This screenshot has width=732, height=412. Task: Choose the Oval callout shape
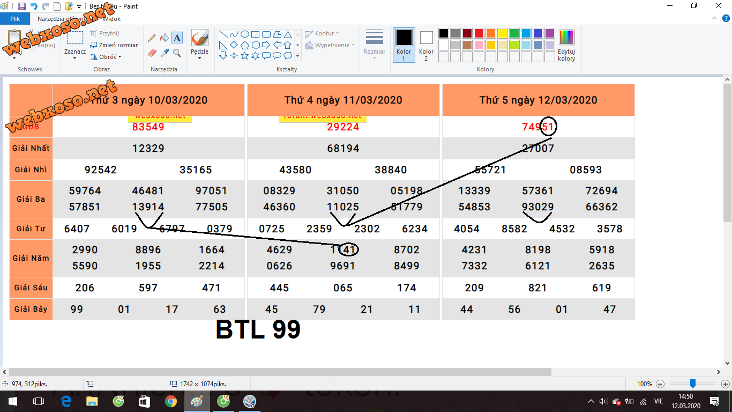pos(277,55)
